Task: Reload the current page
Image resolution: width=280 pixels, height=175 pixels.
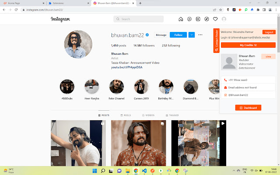Action: [x=16, y=10]
